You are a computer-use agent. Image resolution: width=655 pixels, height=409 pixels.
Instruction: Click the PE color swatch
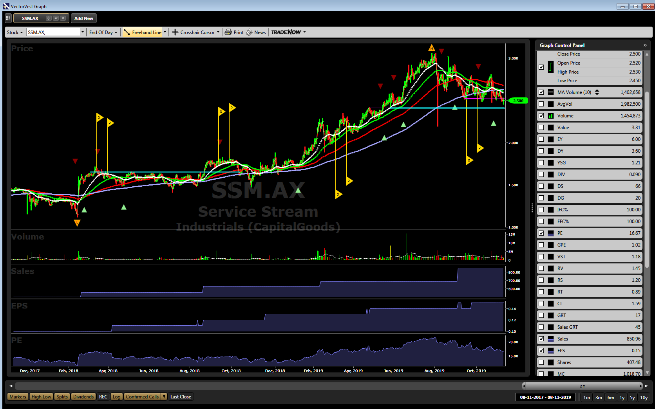point(551,233)
